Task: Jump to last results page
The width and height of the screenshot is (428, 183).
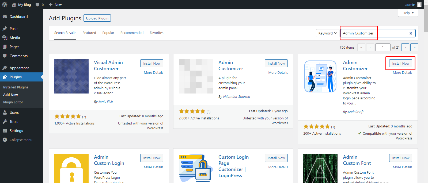Action: (414, 47)
